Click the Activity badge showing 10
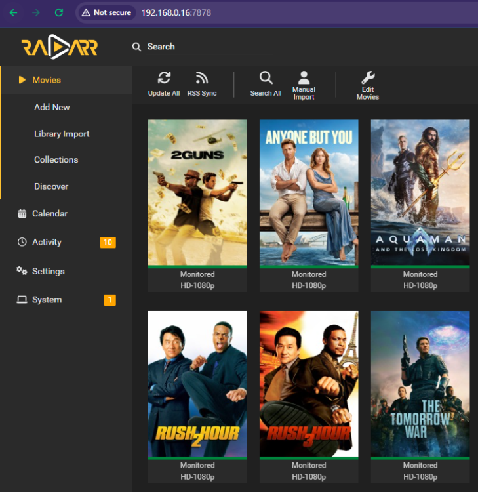The image size is (478, 492). pos(108,242)
